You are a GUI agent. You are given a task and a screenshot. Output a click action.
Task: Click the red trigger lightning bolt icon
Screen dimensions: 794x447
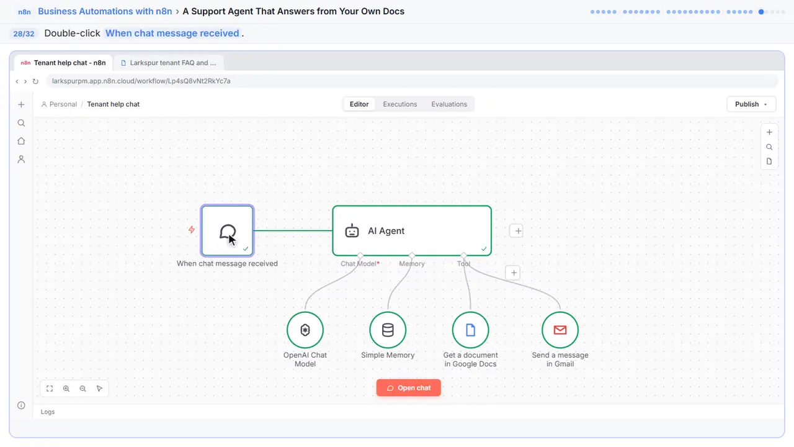pos(192,230)
